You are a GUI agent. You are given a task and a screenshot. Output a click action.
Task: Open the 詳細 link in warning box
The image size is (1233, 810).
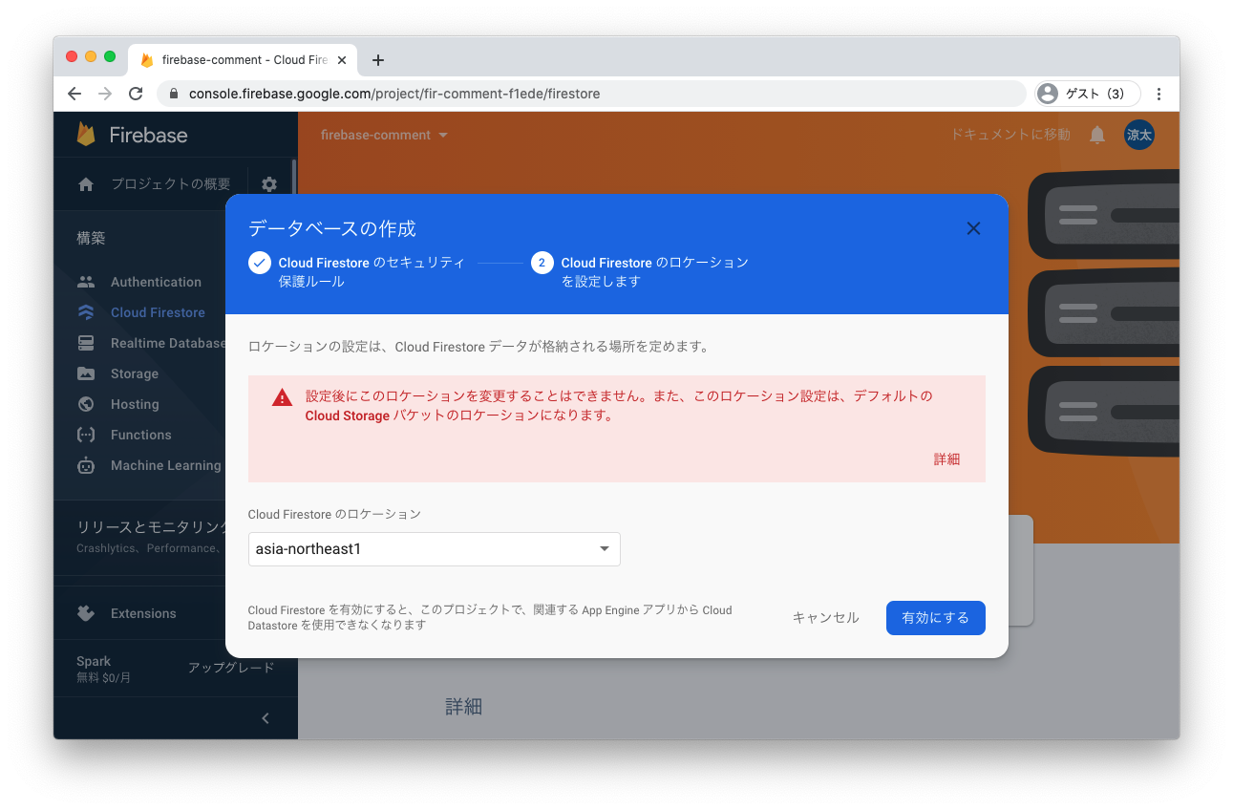[946, 459]
